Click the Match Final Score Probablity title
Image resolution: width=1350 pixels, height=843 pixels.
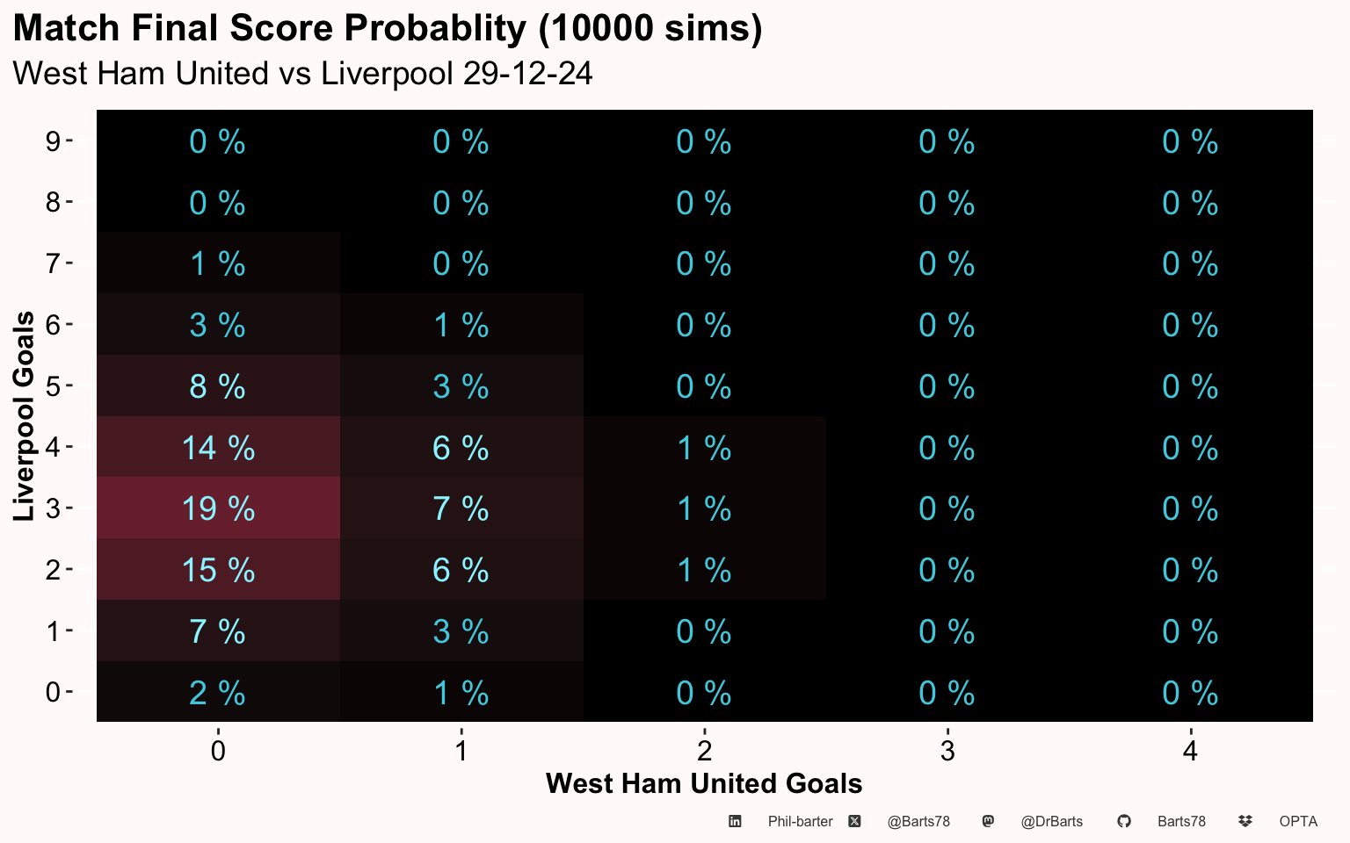click(388, 28)
